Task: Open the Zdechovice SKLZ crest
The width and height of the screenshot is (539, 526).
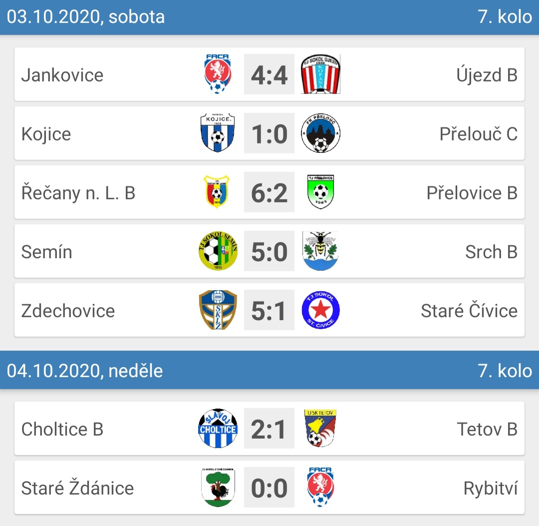Action: pos(218,310)
